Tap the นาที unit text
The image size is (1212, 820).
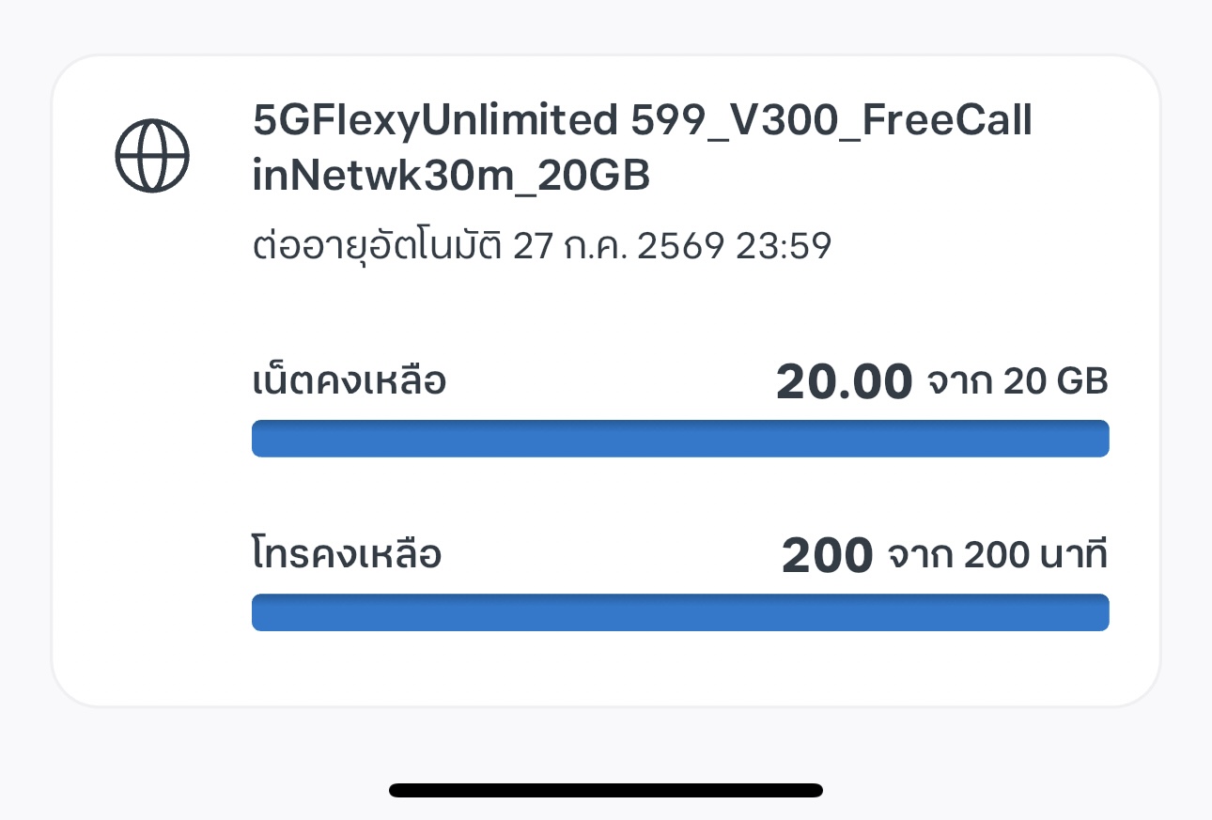pos(1072,555)
